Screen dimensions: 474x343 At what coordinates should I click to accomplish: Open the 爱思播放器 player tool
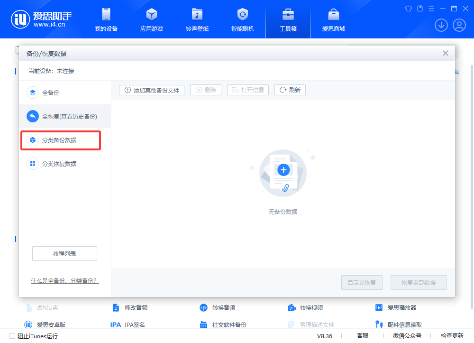point(397,307)
